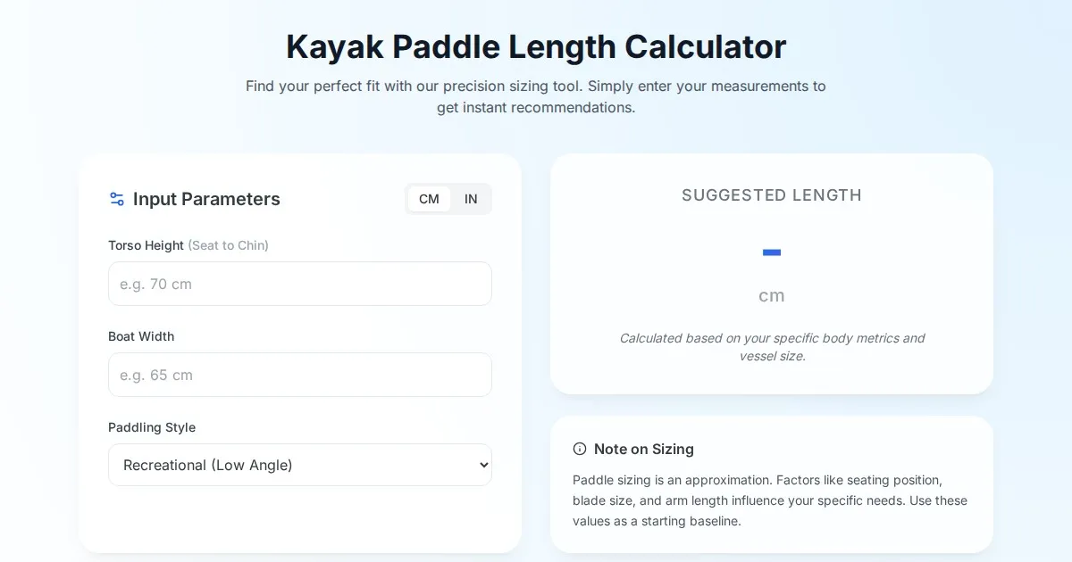Click the Suggested Length heading
The width and height of the screenshot is (1072, 562).
coord(772,195)
